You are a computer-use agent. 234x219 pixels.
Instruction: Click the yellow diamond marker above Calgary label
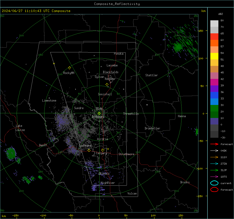click(x=103, y=150)
